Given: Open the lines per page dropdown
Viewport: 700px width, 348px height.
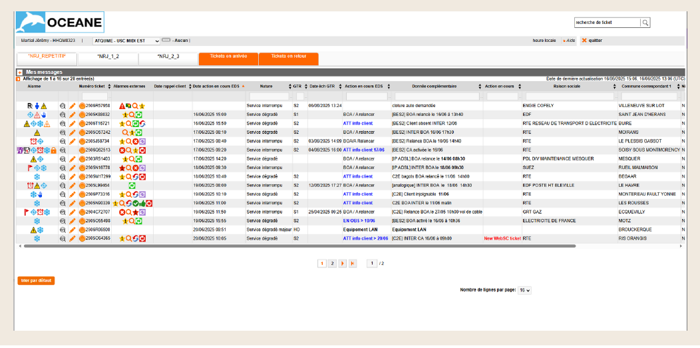Looking at the screenshot, I should (x=524, y=290).
